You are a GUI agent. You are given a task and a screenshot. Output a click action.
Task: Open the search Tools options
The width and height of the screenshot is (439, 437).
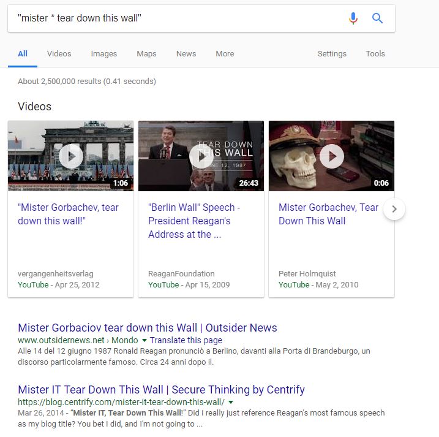coord(375,54)
